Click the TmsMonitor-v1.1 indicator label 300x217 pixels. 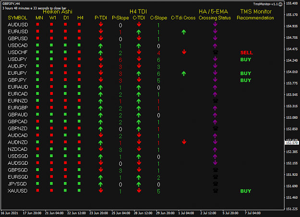(265, 4)
